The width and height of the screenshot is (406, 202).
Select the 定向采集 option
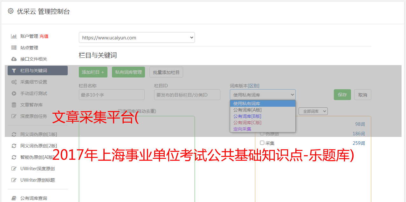click(x=263, y=129)
